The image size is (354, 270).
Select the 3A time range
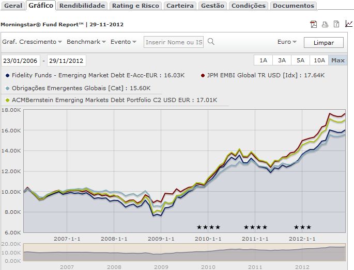tap(282, 60)
